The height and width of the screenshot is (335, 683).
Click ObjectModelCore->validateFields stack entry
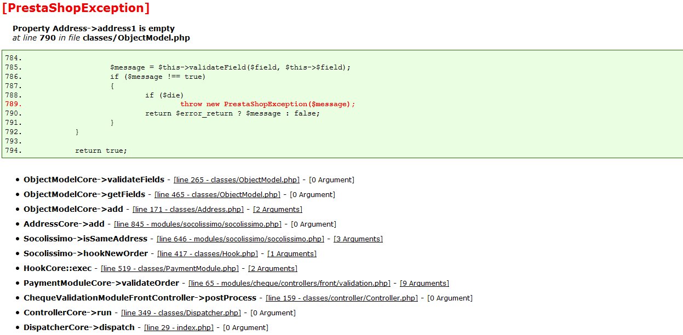pyautogui.click(x=94, y=180)
